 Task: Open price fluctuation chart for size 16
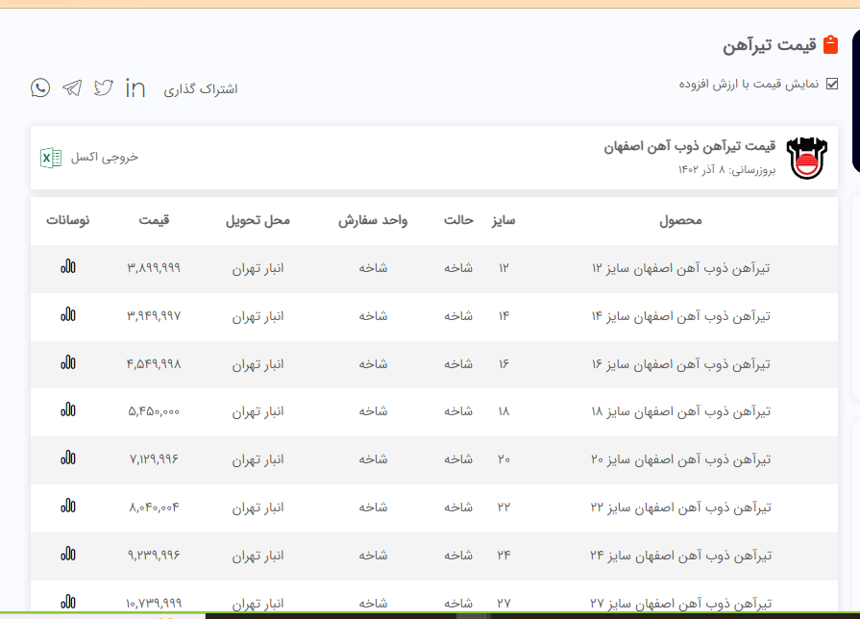tap(67, 363)
